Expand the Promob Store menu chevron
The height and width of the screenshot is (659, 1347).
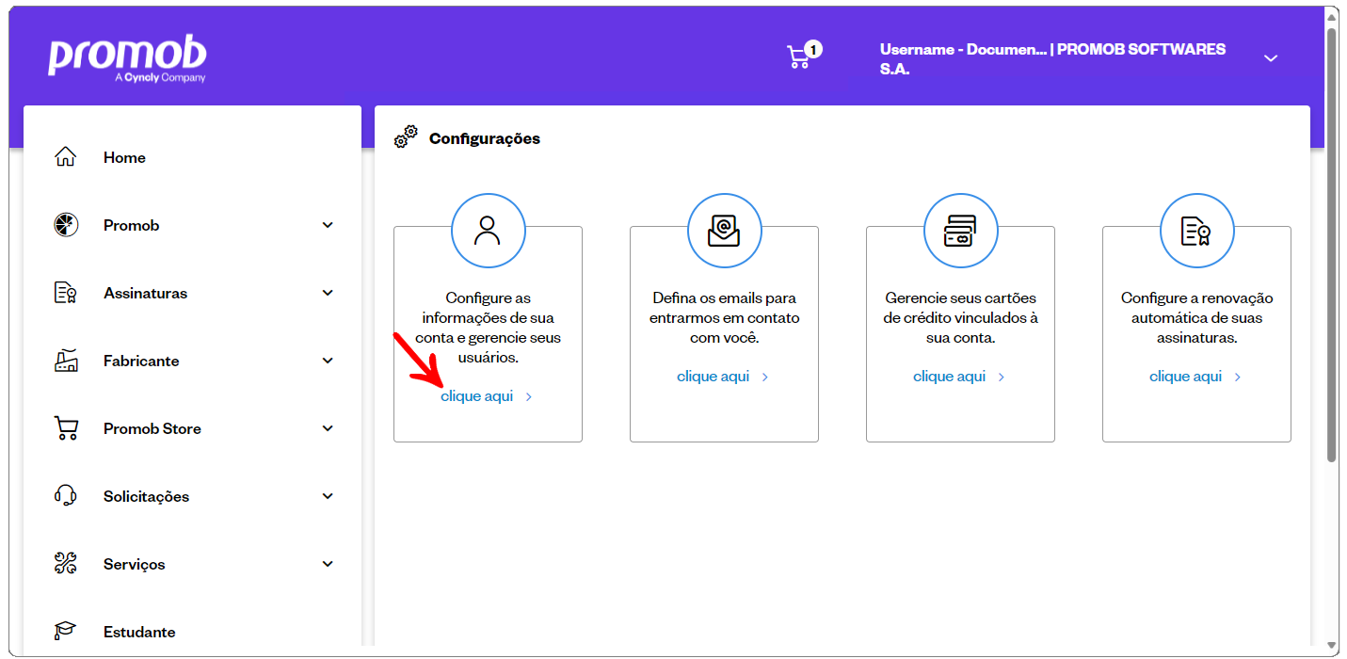pyautogui.click(x=328, y=428)
